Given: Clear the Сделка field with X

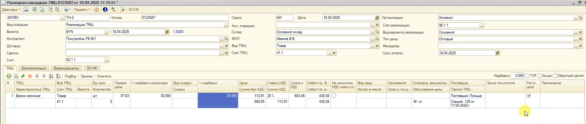Looking at the screenshot, I should click(226, 53).
